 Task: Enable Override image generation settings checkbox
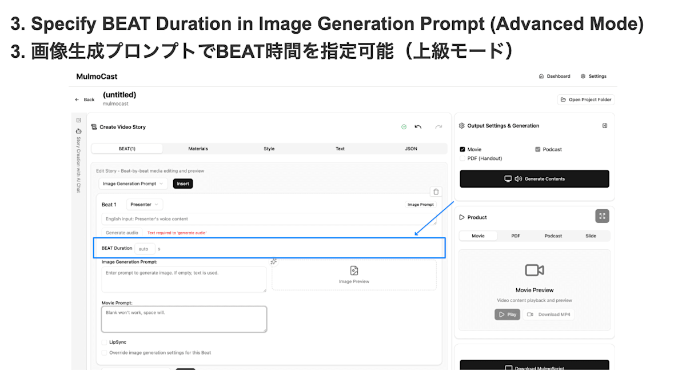[x=104, y=353]
